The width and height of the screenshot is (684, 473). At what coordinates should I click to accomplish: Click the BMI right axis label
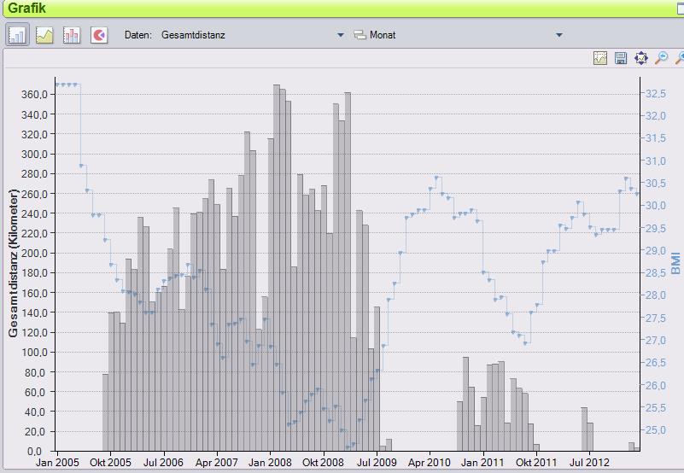(675, 262)
